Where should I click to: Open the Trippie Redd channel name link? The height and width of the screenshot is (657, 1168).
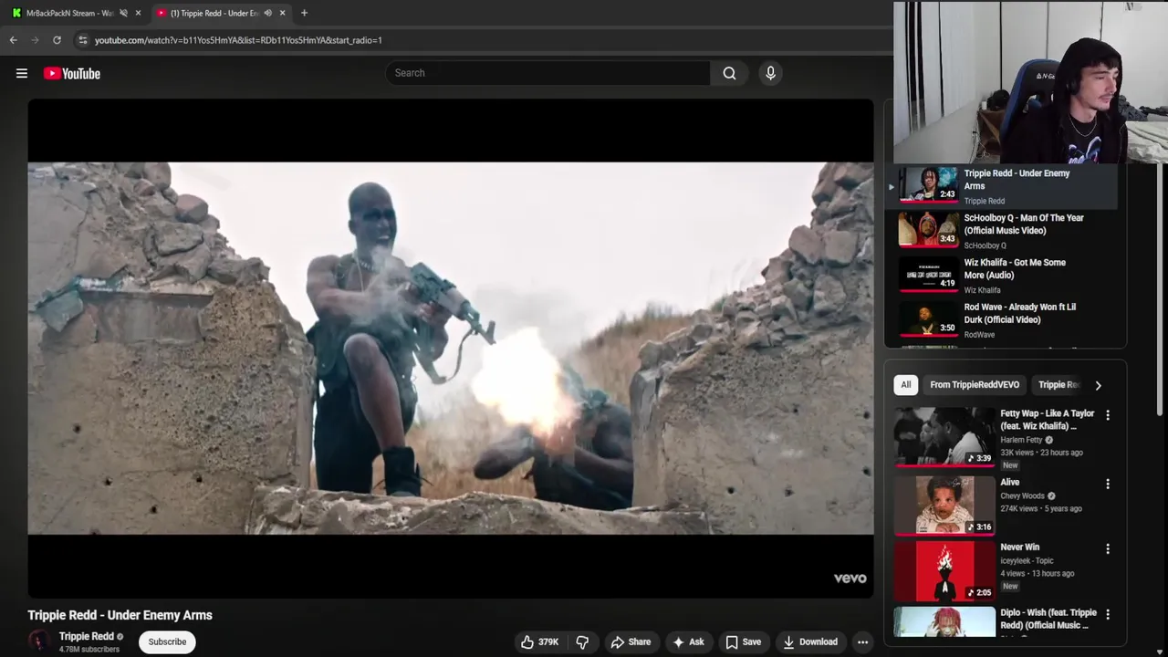(x=87, y=636)
